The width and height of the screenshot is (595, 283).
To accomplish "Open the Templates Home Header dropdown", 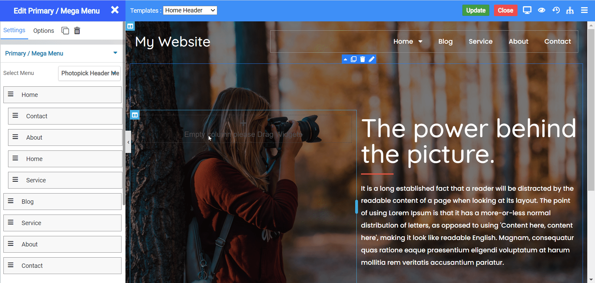I will 190,10.
